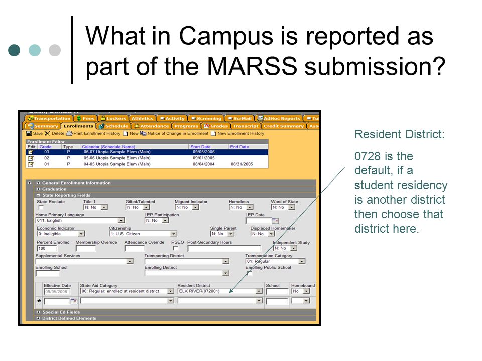482x361 pixels.
Task: Toggle the PSEO checkbox
Action: click(x=176, y=248)
